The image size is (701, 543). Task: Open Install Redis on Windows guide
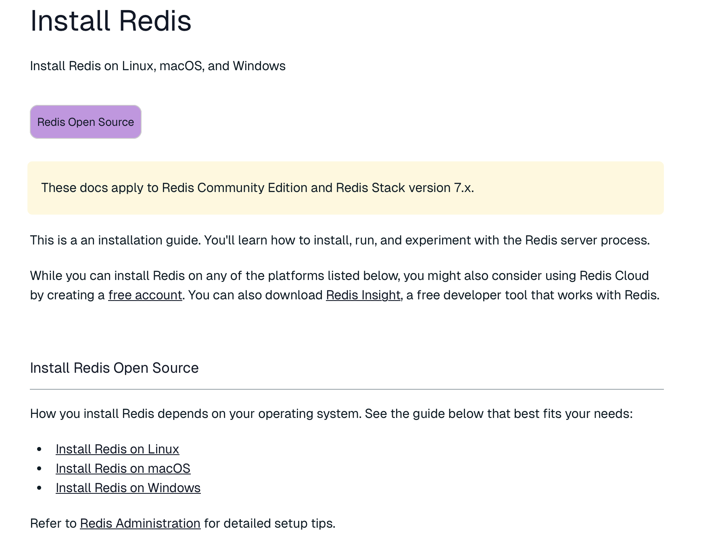(x=128, y=488)
